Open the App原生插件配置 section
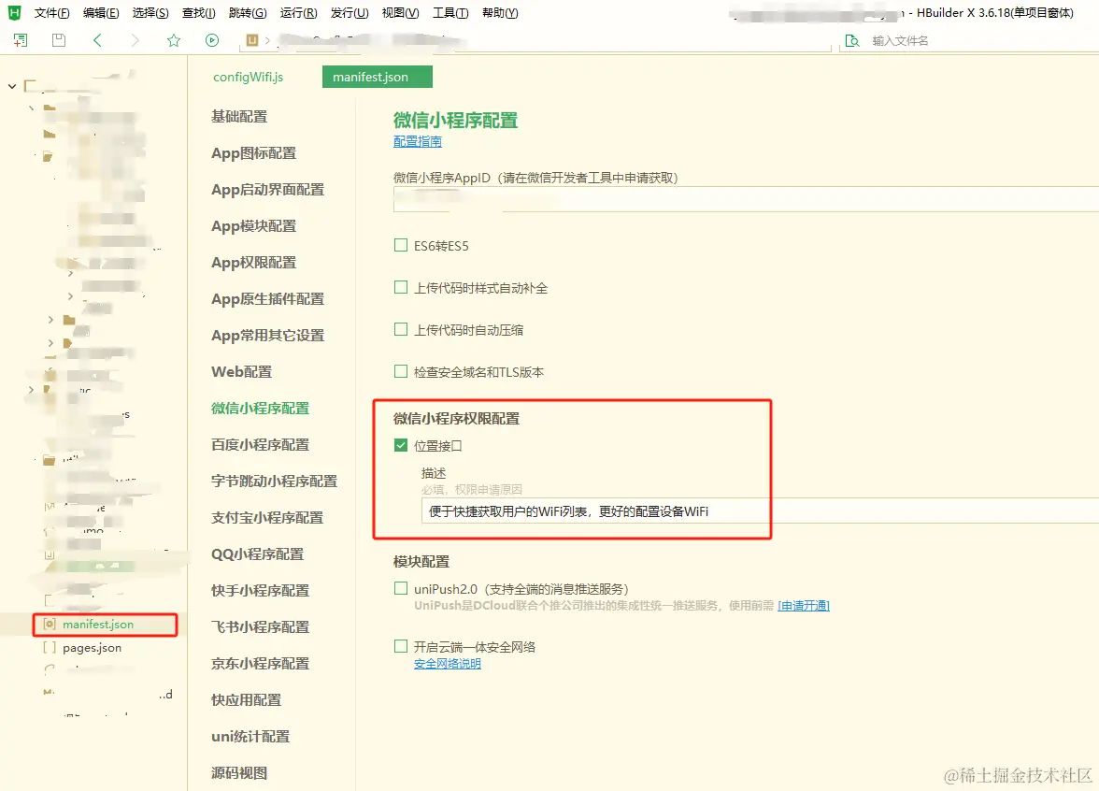This screenshot has width=1099, height=791. tap(267, 299)
